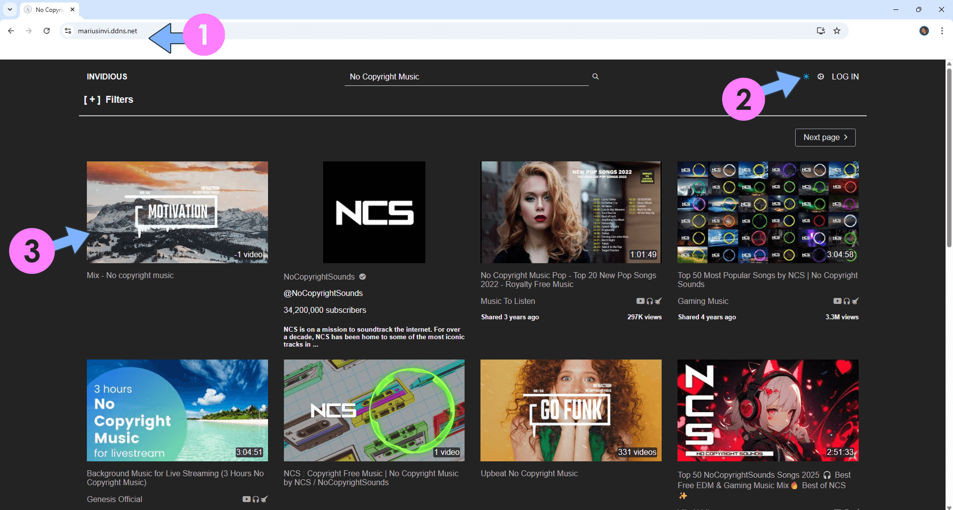Audio mode headphones icon for Music To Listen video
The height and width of the screenshot is (510, 953).
pos(649,301)
